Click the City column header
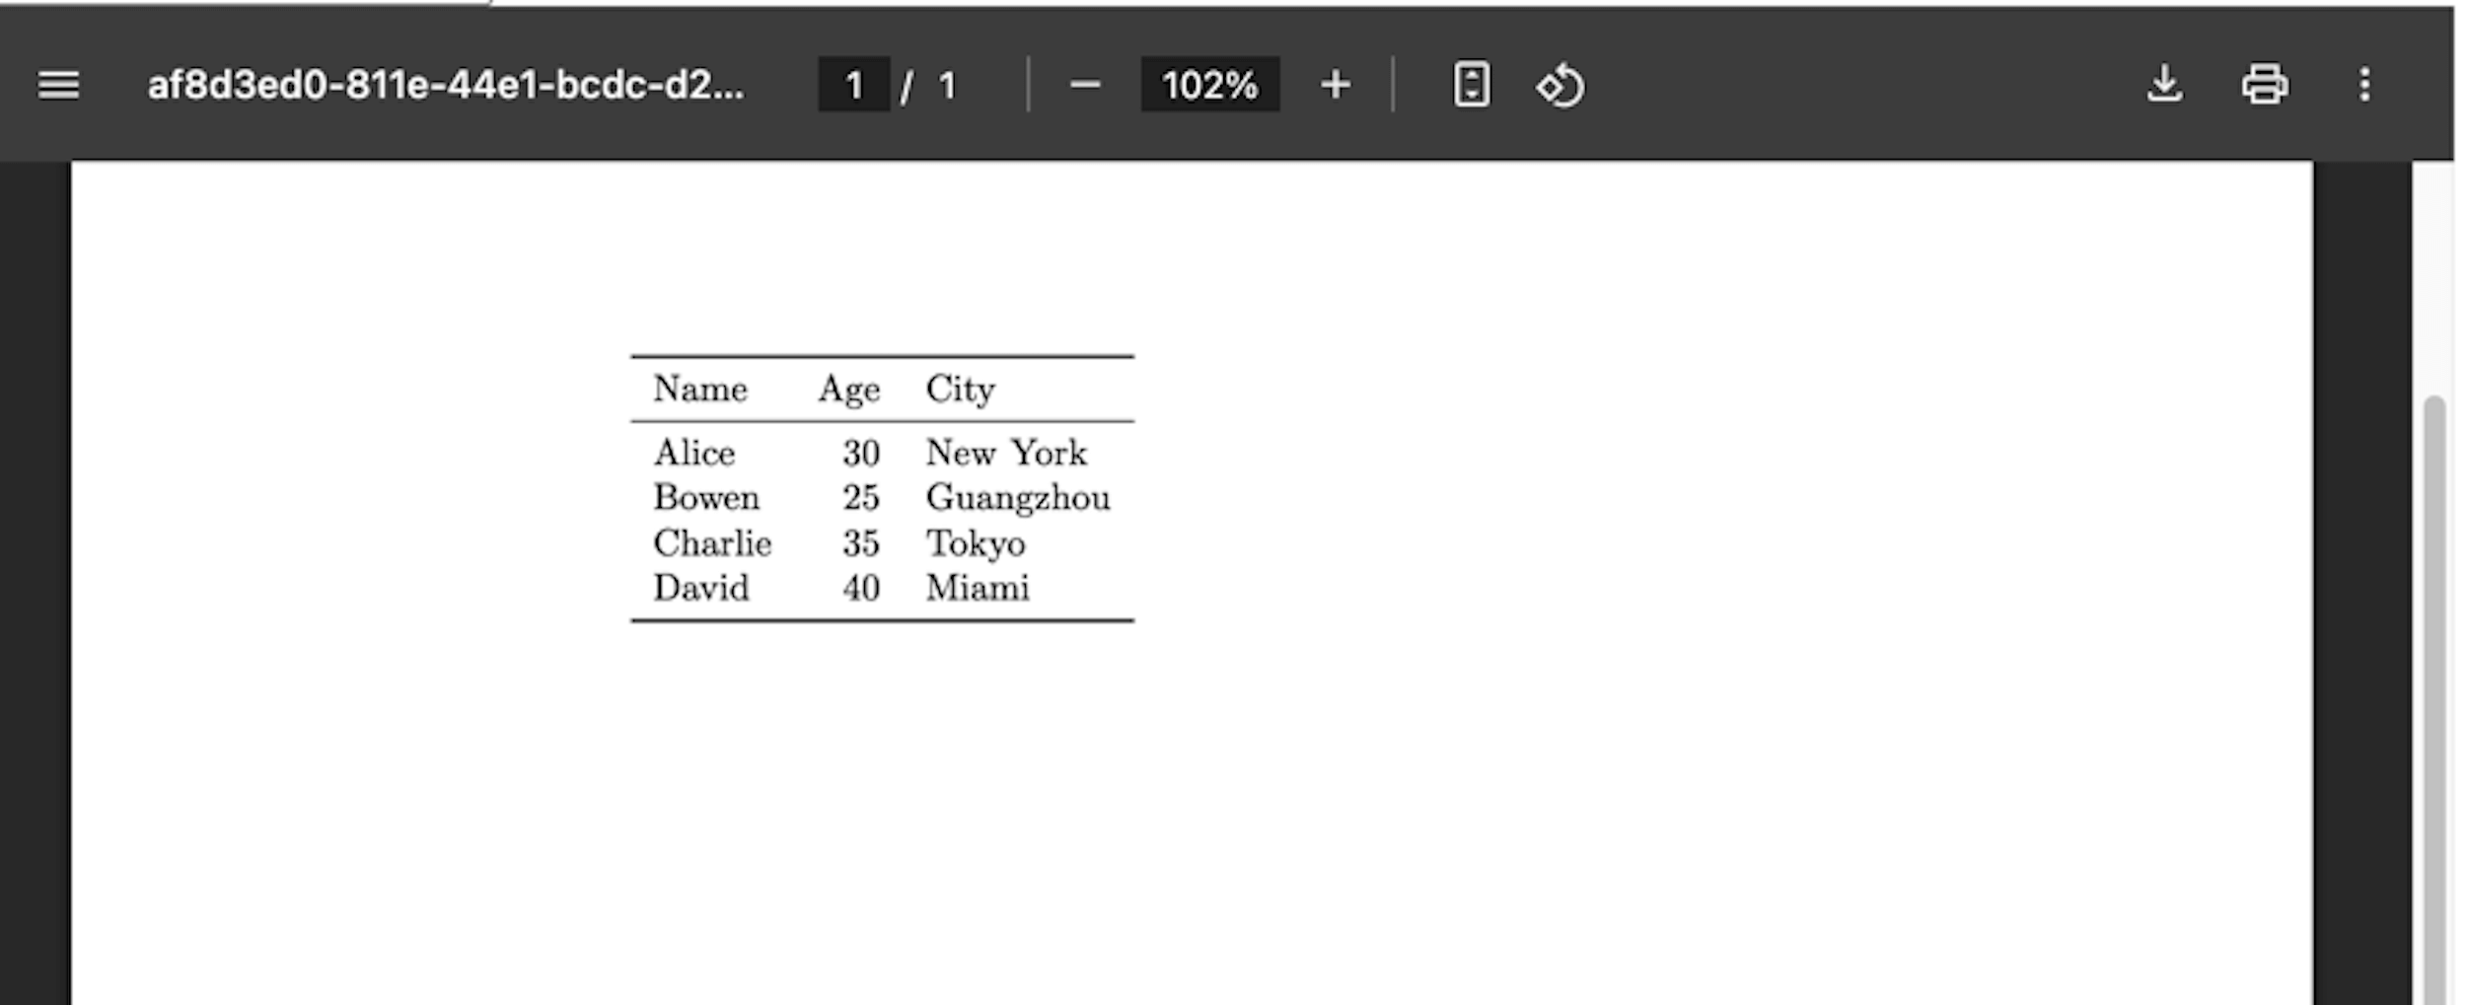The image size is (2466, 1005). tap(960, 389)
